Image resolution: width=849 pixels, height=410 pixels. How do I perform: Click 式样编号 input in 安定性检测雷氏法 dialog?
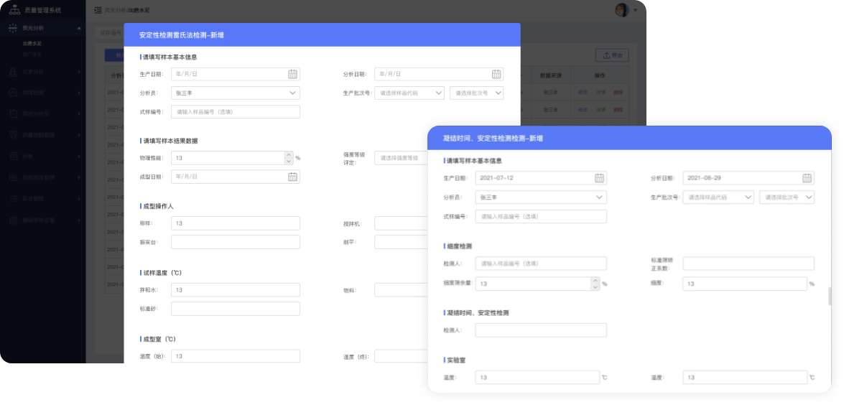click(236, 111)
